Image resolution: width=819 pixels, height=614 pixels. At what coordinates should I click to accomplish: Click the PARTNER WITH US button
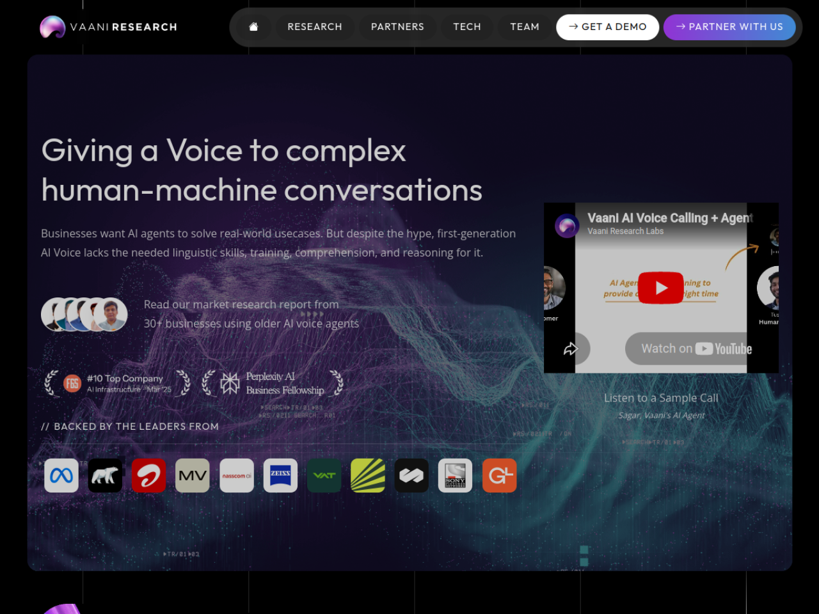[729, 27]
